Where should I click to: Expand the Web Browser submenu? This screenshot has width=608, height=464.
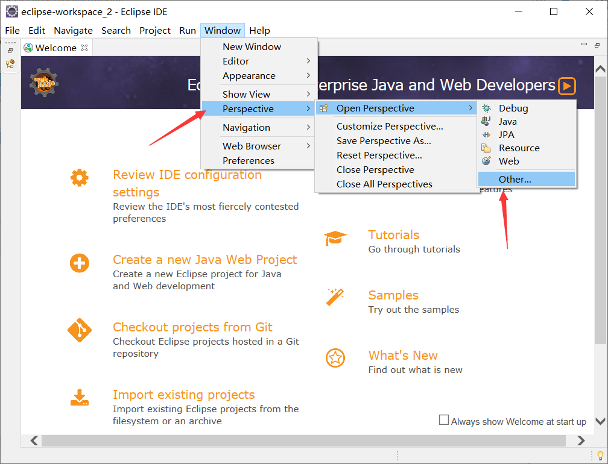pos(258,146)
